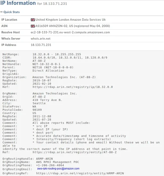Click NetHandle value NET-18-32-0-0-1
The image size is (164, 176).
(46, 64)
